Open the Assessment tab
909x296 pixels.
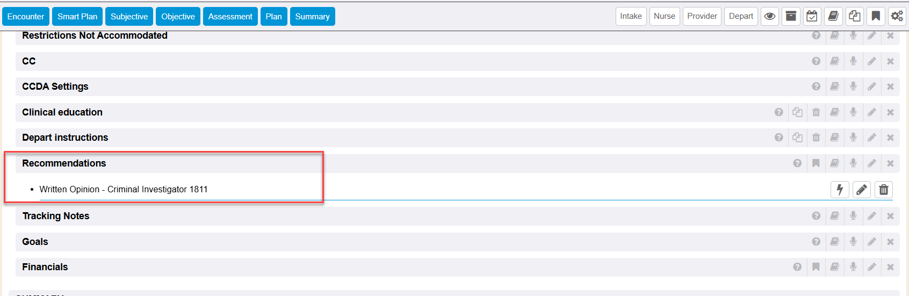coord(230,16)
